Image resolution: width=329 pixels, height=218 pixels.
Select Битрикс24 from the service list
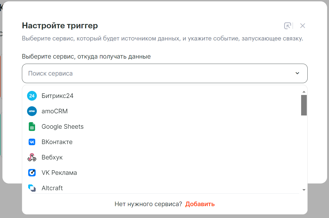click(x=162, y=96)
